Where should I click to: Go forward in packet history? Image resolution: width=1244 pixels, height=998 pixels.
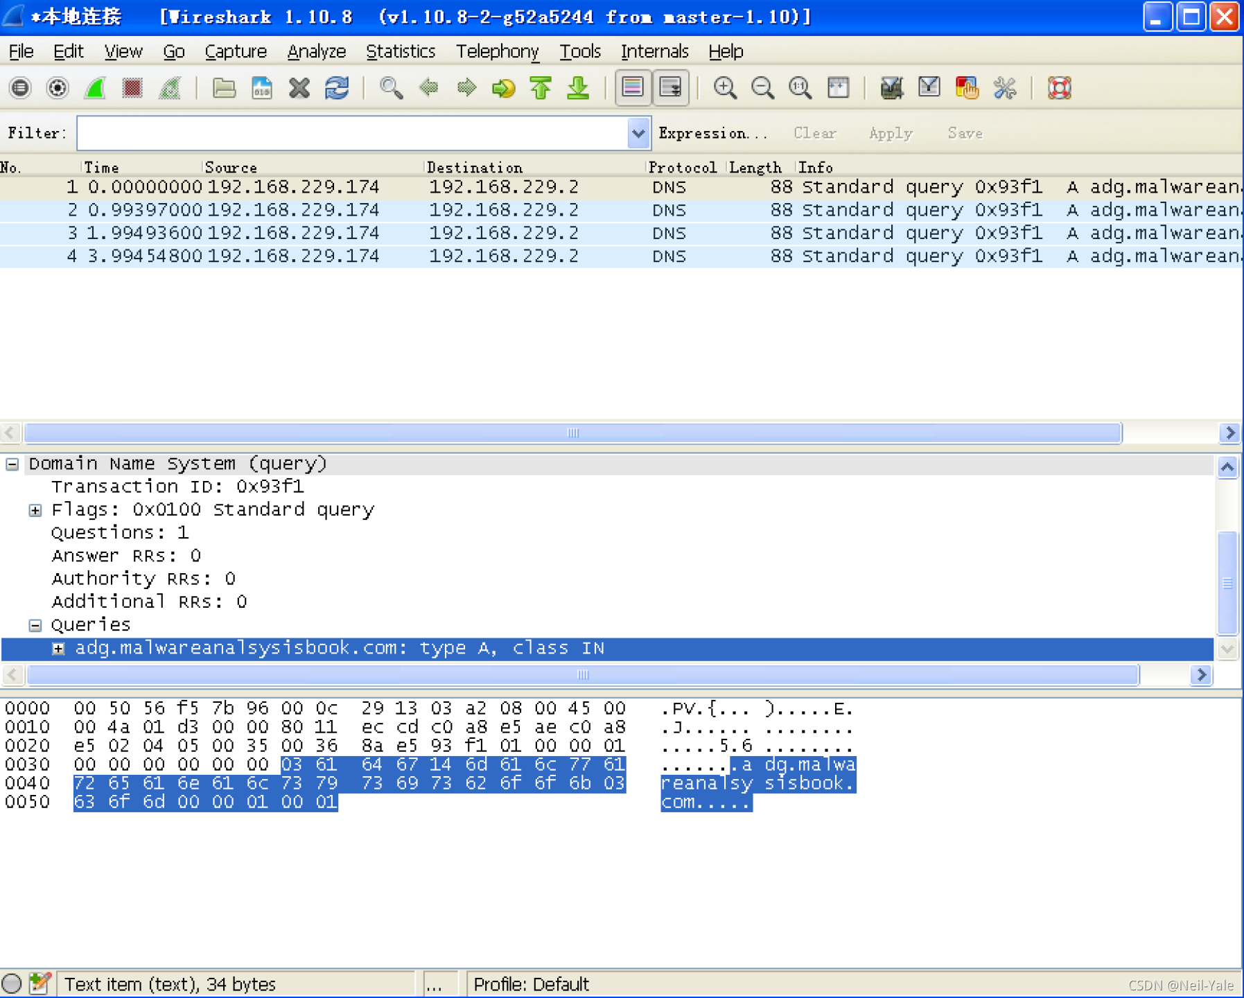tap(466, 88)
